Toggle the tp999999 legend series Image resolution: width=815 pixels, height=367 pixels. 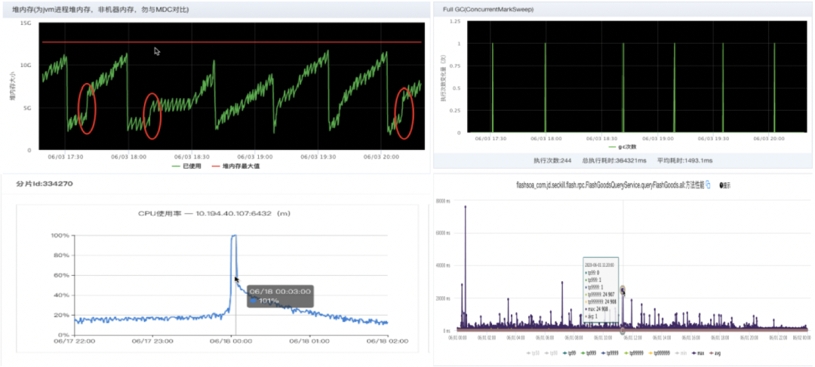click(x=660, y=353)
